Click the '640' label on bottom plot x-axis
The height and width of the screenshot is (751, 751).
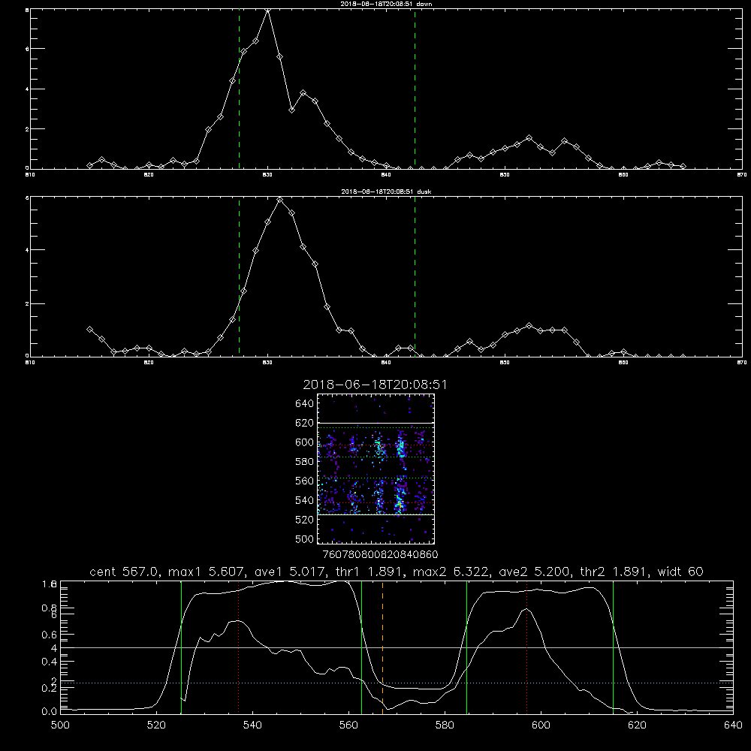click(x=733, y=725)
